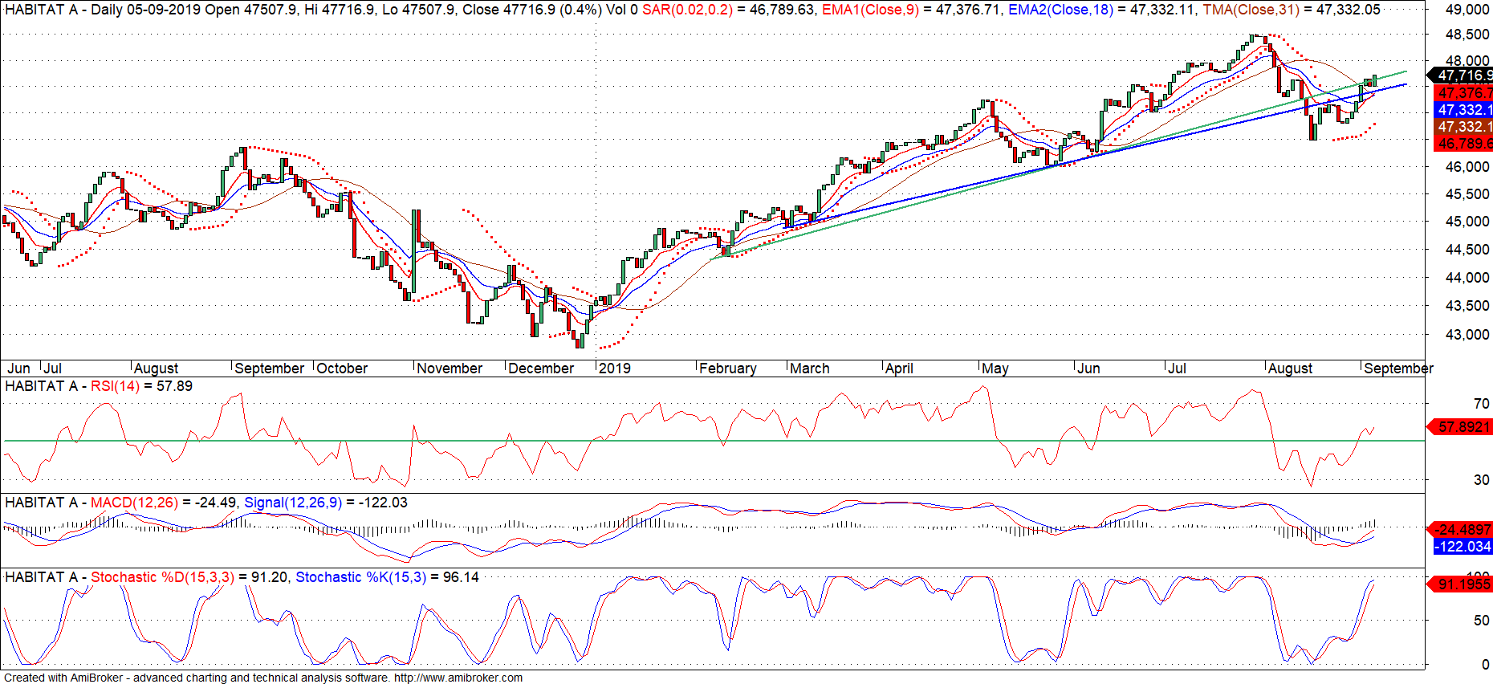1493x684 pixels.
Task: Click the 70 level on RSI axis
Action: (1482, 404)
